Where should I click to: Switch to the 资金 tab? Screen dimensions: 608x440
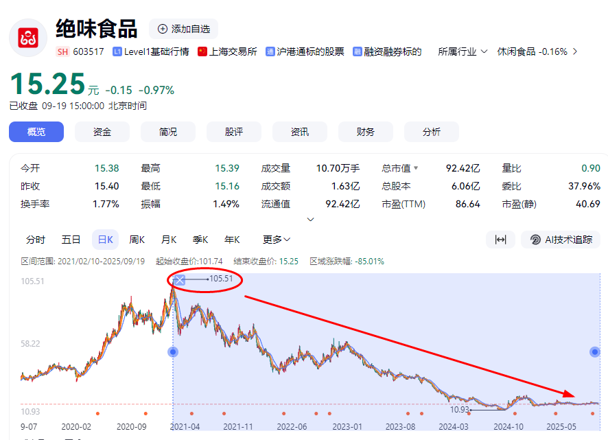[x=102, y=132]
